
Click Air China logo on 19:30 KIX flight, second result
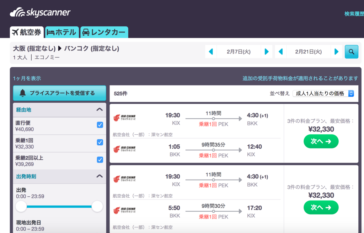pyautogui.click(x=124, y=179)
